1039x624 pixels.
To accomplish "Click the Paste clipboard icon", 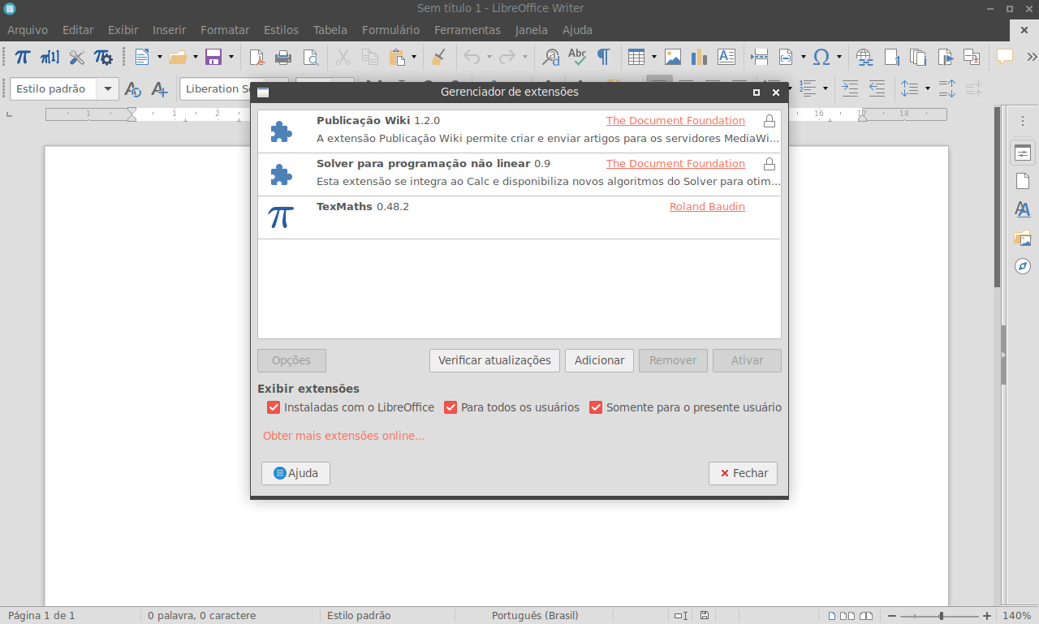I will click(x=397, y=57).
